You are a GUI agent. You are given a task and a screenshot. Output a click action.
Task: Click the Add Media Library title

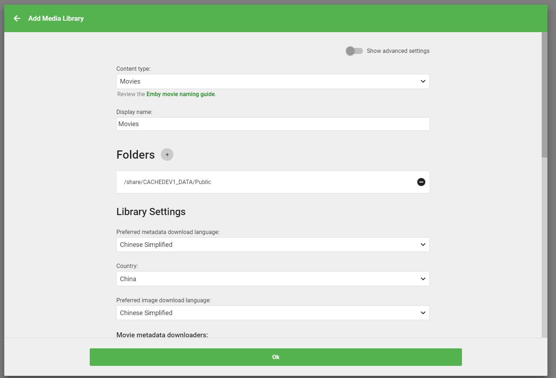tap(56, 18)
